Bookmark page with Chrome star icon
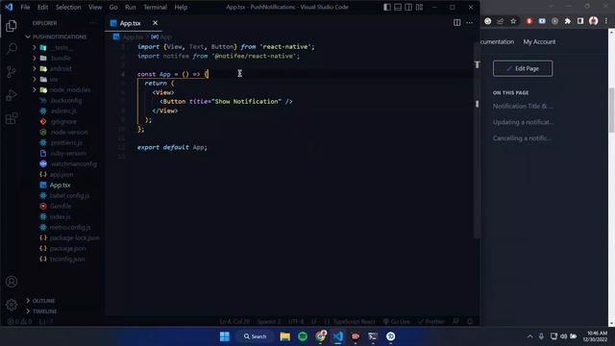Screen dimensions: 615x346 [513, 21]
